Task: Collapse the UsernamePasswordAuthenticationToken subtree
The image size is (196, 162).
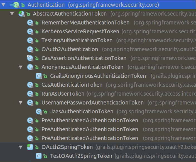Action: (x=21, y=103)
